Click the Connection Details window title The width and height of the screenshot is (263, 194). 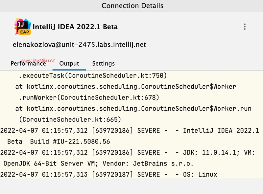(132, 6)
